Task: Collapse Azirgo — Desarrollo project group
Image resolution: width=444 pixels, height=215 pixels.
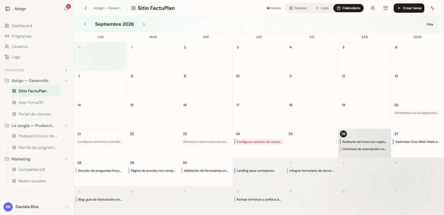Action: (66, 81)
